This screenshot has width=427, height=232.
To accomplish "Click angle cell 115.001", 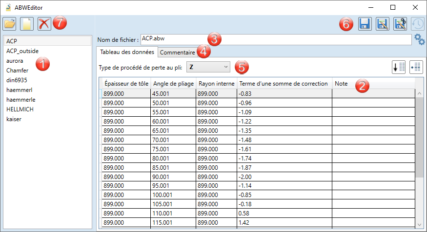I will [173, 222].
